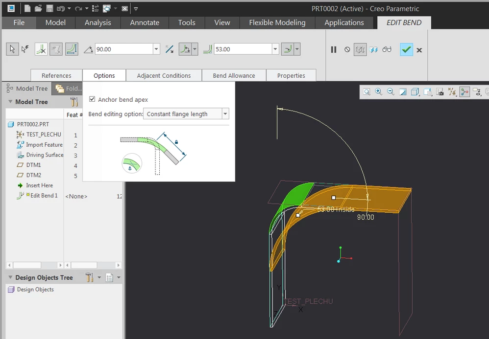Switch to the Bend Allowance tab
This screenshot has width=489, height=339.
[234, 75]
